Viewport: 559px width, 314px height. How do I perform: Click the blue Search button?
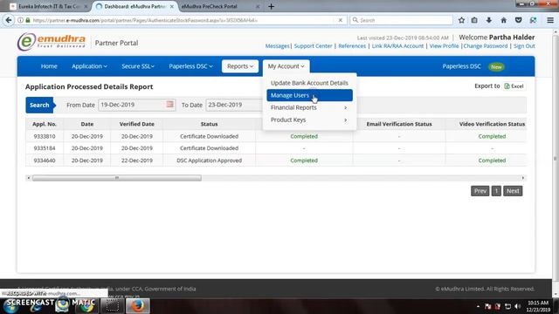pyautogui.click(x=39, y=105)
